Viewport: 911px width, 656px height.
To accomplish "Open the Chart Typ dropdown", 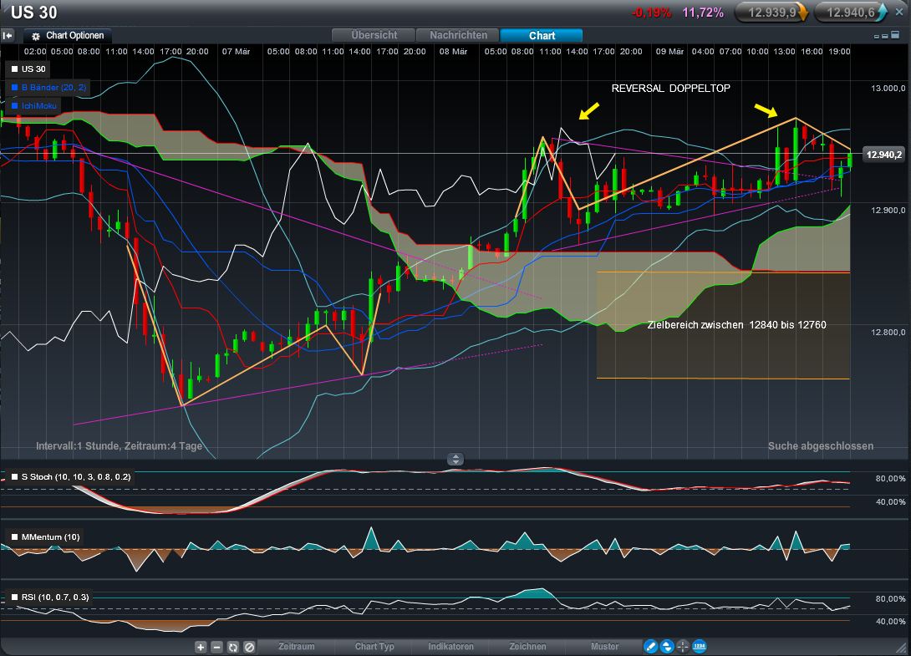I will pyautogui.click(x=374, y=646).
